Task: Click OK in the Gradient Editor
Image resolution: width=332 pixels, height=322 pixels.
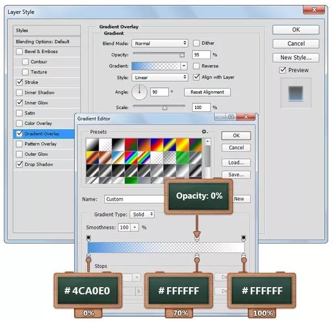Action: pos(236,136)
